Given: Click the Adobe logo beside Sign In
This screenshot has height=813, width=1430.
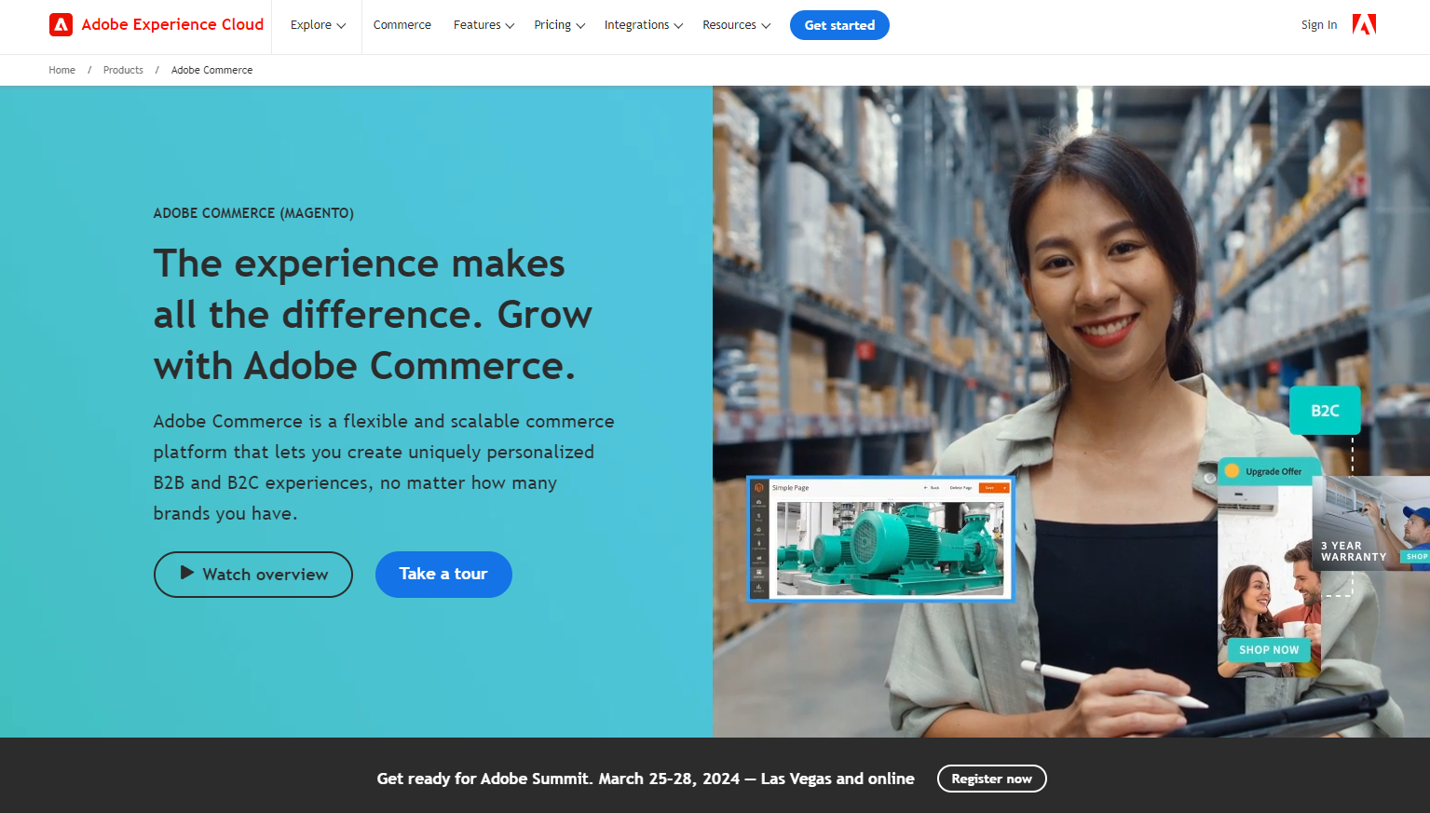Looking at the screenshot, I should [x=1364, y=25].
